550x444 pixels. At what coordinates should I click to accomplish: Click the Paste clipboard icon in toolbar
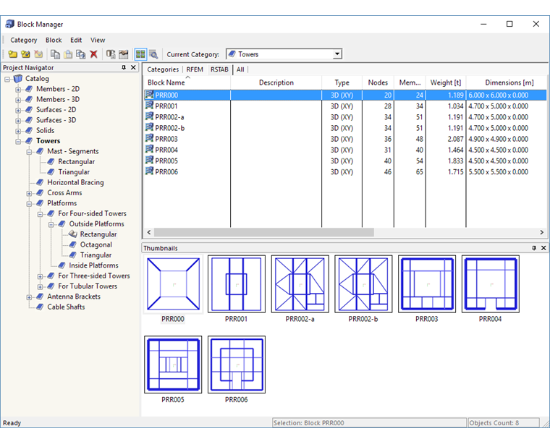click(x=68, y=54)
